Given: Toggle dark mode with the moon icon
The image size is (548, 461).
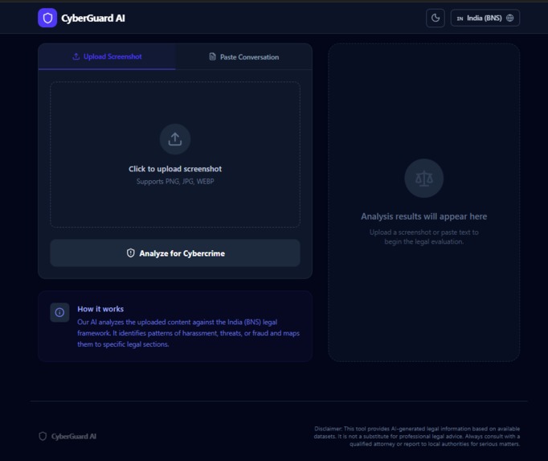Looking at the screenshot, I should (x=436, y=18).
